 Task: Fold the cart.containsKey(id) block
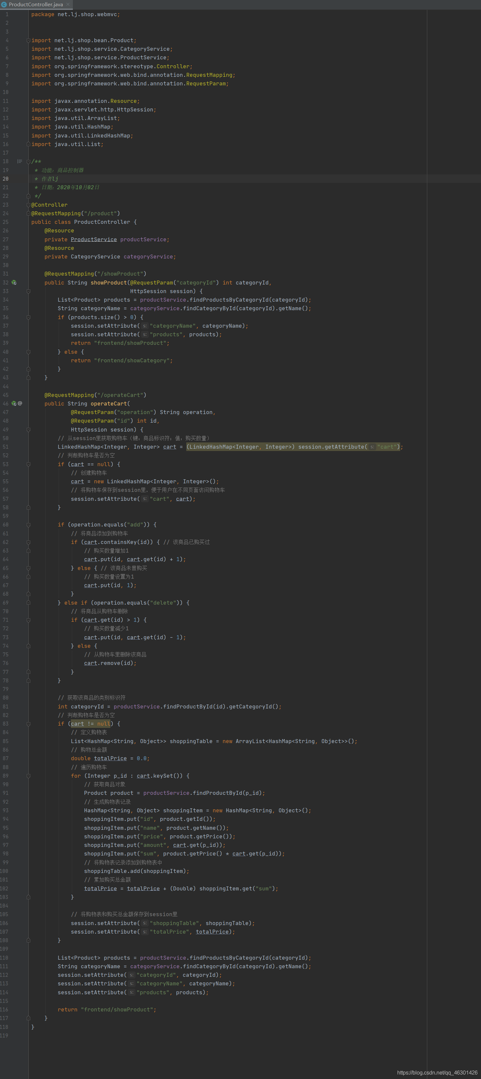tap(28, 542)
